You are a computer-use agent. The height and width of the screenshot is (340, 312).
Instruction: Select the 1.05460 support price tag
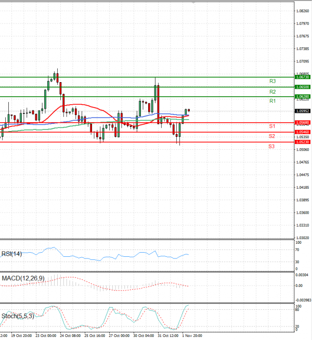pyautogui.click(x=303, y=132)
